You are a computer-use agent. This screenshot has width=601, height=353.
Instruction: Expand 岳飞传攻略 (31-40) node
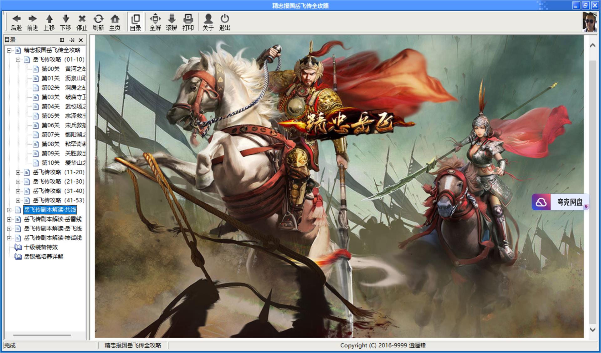18,191
